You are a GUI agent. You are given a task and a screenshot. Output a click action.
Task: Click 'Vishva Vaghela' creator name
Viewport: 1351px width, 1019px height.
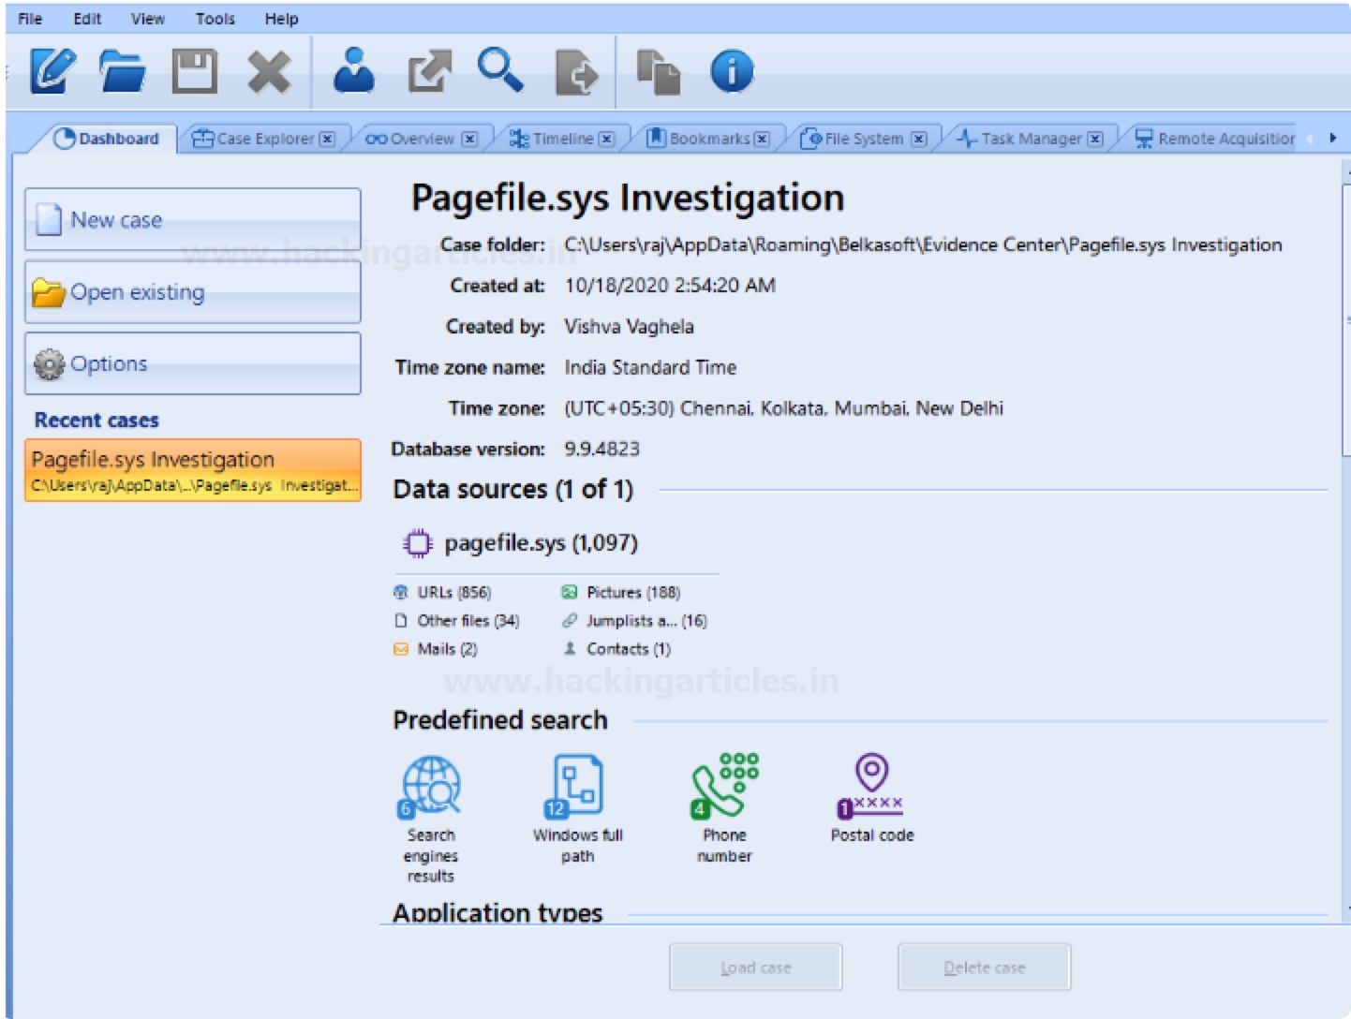click(x=629, y=326)
